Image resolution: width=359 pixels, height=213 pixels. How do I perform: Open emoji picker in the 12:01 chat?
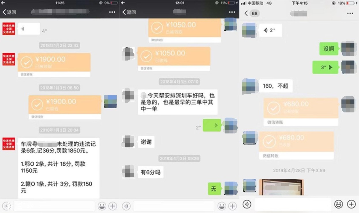pyautogui.click(x=222, y=206)
